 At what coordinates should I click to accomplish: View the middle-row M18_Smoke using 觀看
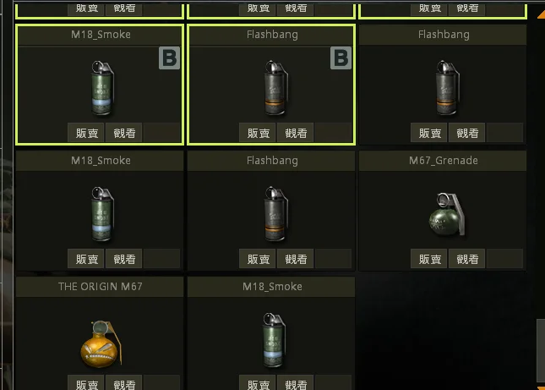(x=123, y=259)
